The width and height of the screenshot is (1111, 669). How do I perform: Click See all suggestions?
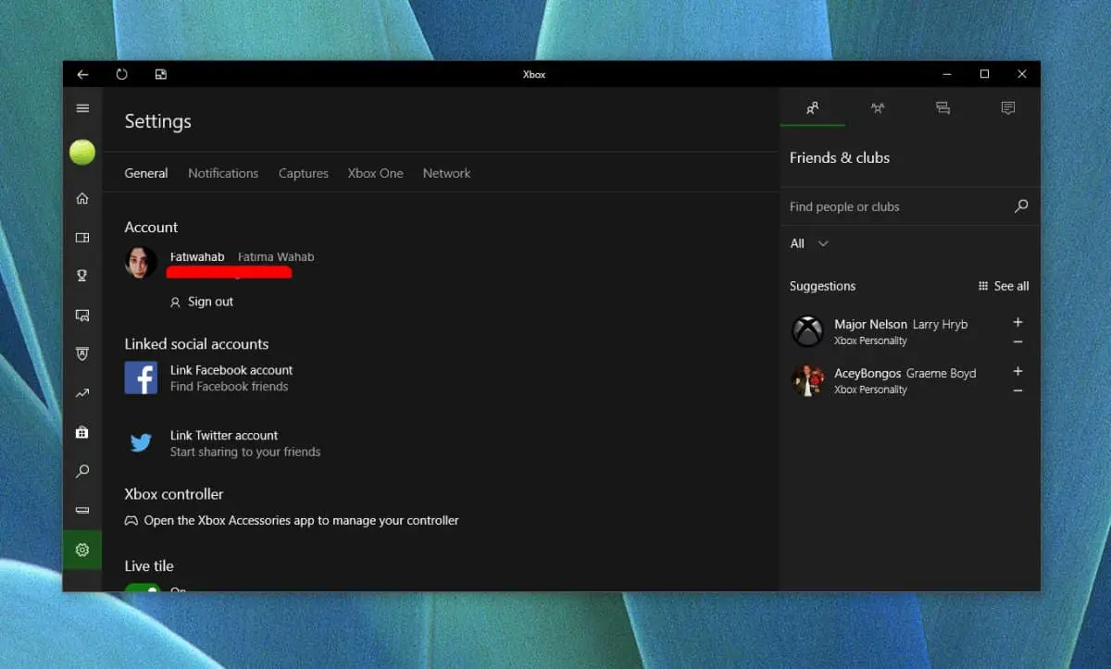1004,286
